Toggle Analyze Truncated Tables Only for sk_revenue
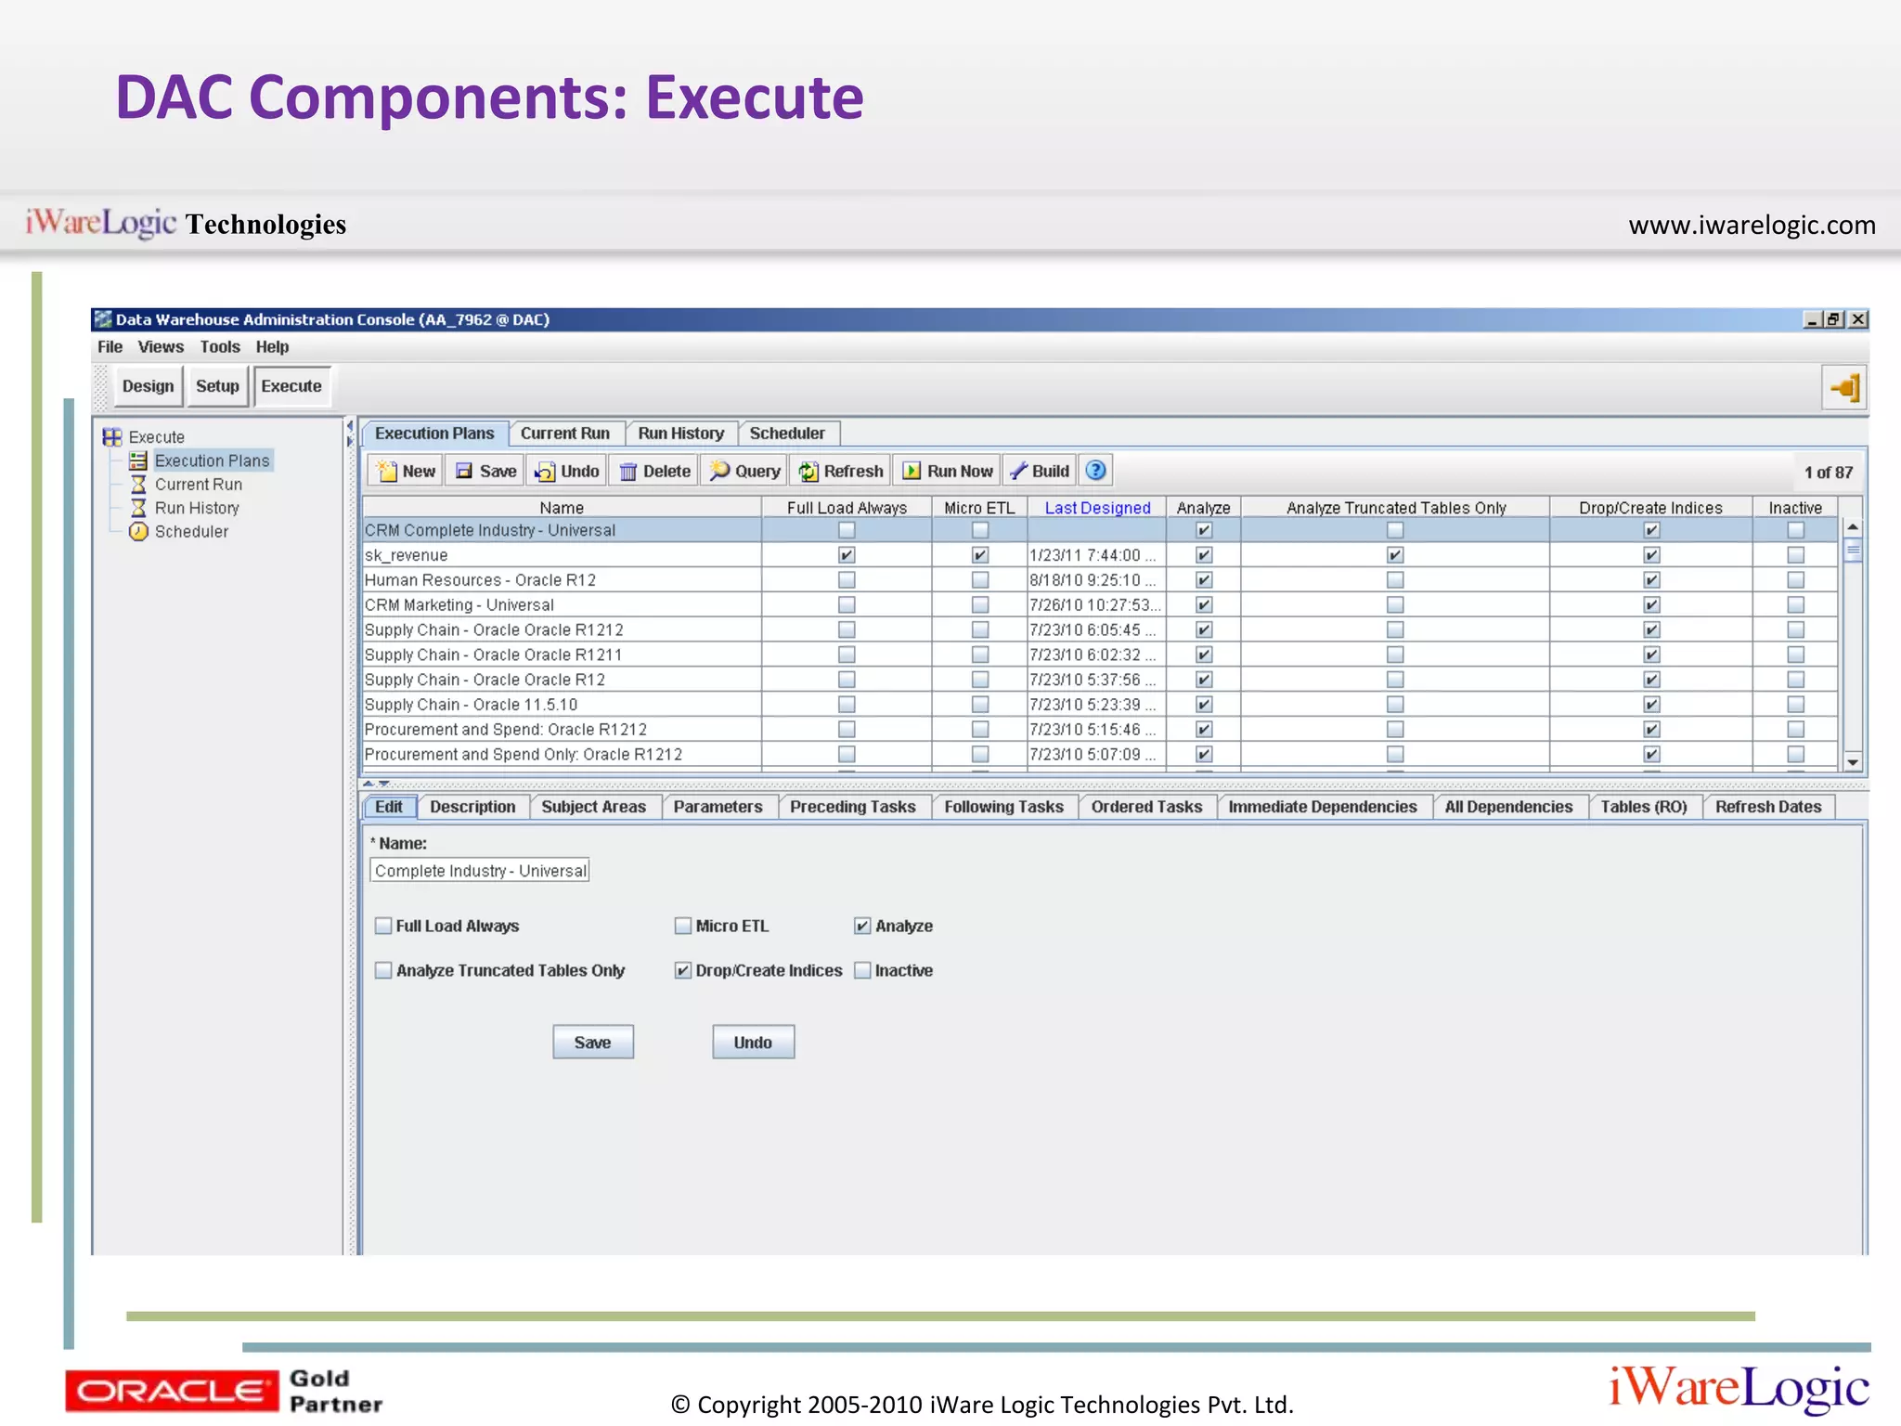Viewport: 1901px width, 1426px height. pyautogui.click(x=1395, y=555)
